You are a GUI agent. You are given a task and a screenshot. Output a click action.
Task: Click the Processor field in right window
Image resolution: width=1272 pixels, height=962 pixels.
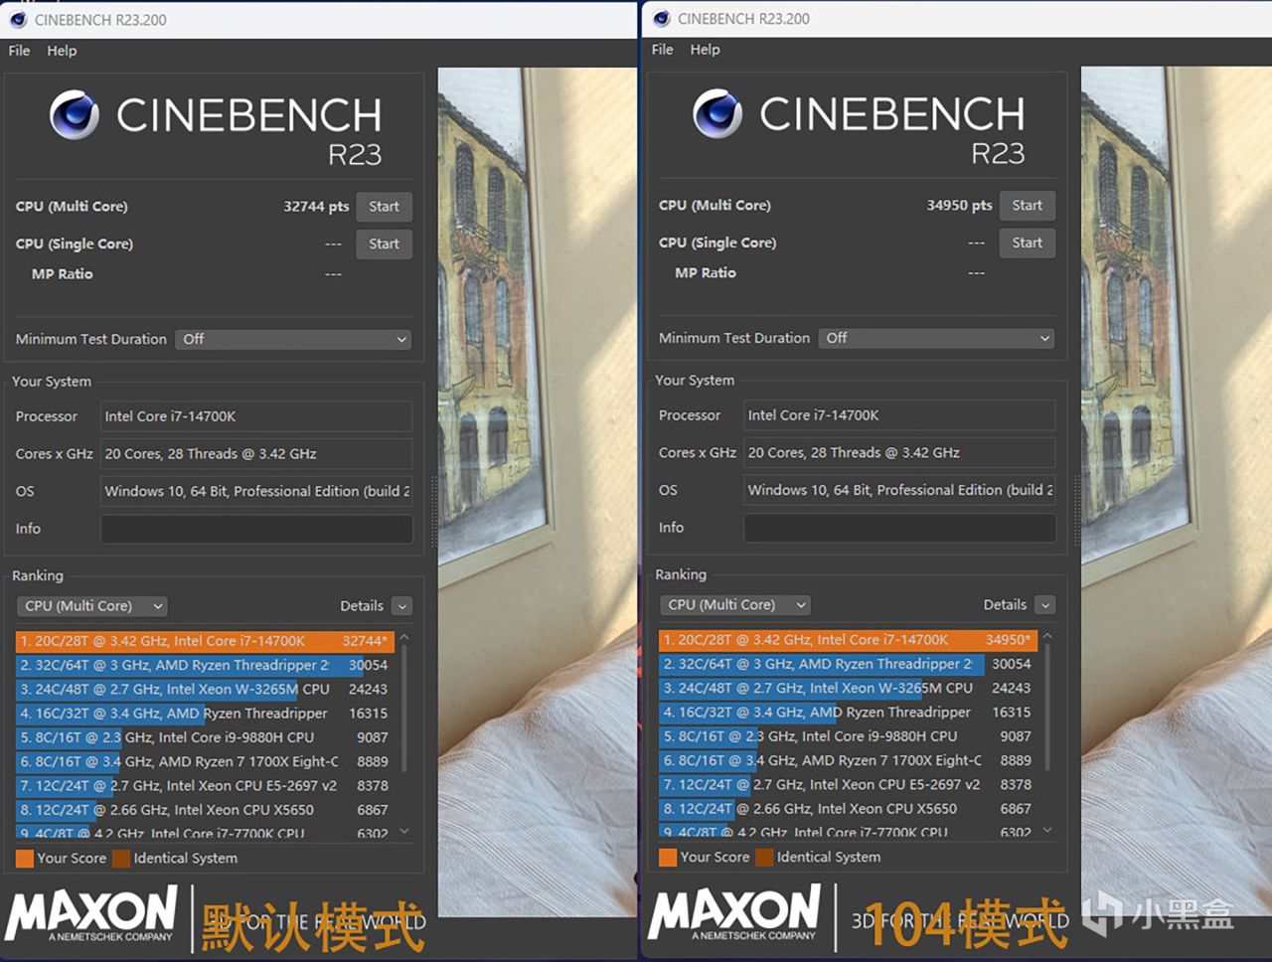tap(899, 415)
